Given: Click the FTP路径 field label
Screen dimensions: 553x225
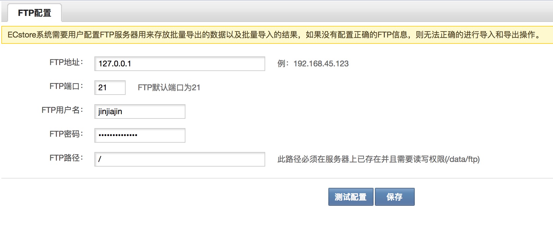Looking at the screenshot, I should [66, 158].
